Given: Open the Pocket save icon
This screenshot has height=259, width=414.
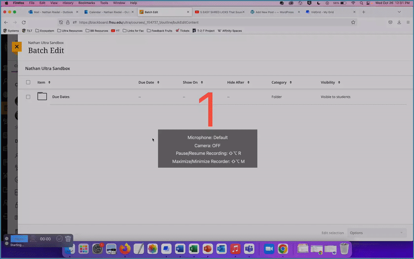Looking at the screenshot, I should 390,22.
